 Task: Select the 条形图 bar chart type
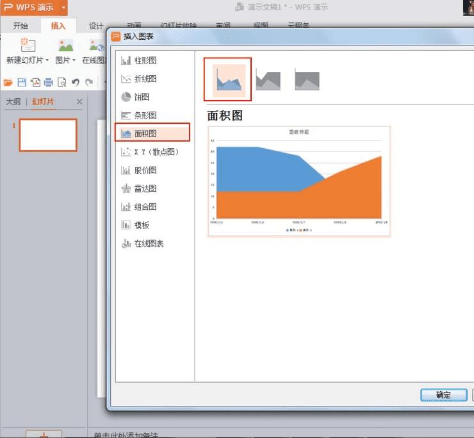pos(139,115)
